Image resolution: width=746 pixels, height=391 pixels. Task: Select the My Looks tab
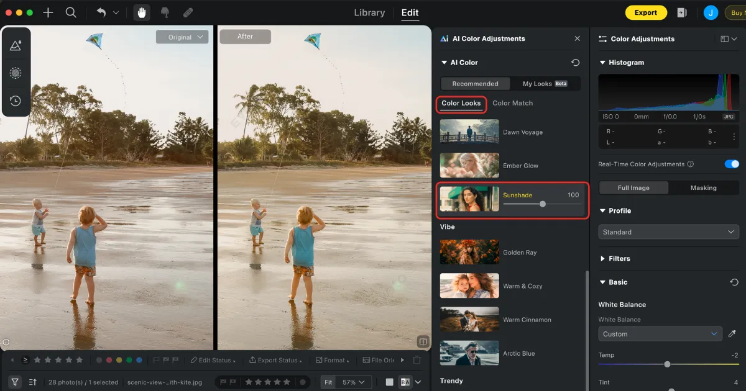coord(545,84)
